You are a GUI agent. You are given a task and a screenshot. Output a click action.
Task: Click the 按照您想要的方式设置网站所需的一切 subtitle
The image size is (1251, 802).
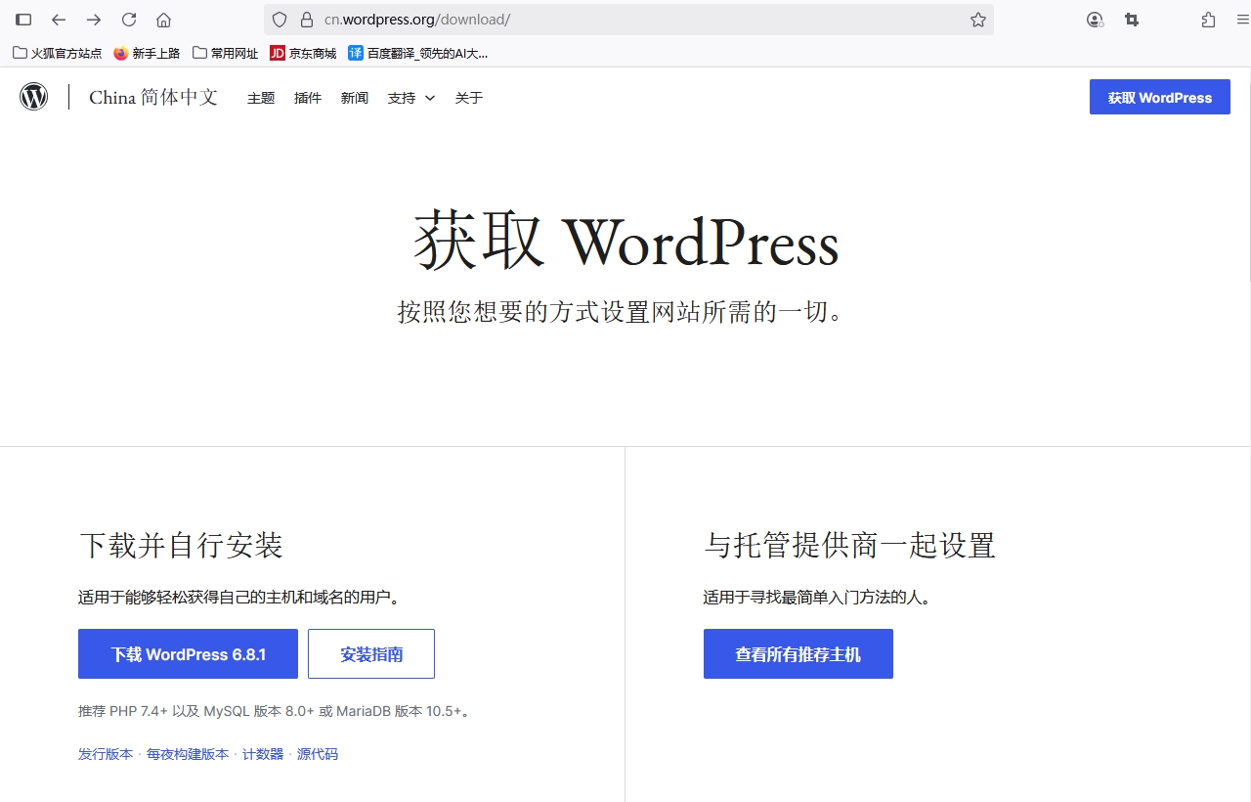[621, 312]
